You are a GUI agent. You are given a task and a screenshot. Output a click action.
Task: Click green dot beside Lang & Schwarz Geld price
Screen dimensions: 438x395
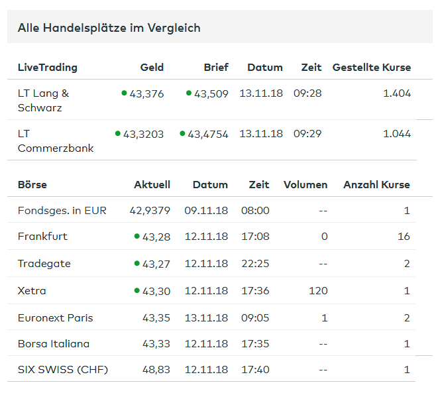click(124, 93)
